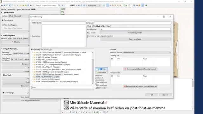Viewport: 203px width, 114px height.
Task: Open the Overview tab
Action: point(11,9)
